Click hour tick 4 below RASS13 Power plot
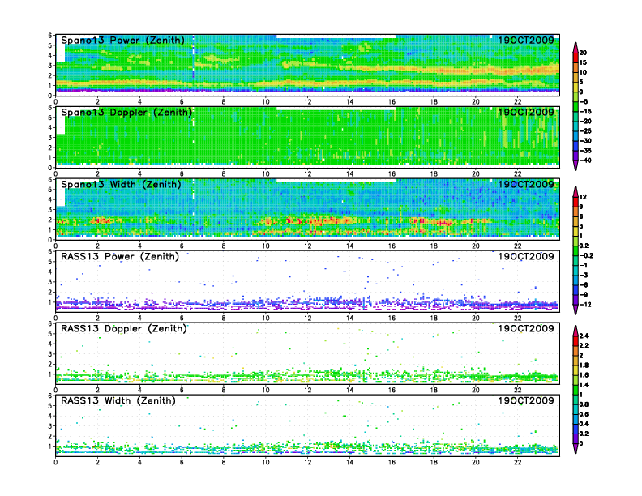 coord(139,318)
